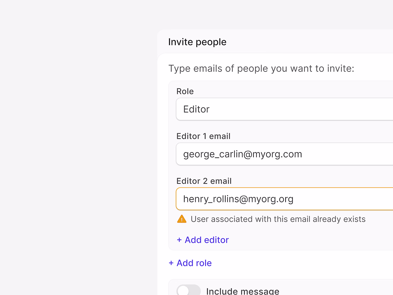Screen dimensions: 393x295
Task: Click the Add editor link
Action: point(203,240)
